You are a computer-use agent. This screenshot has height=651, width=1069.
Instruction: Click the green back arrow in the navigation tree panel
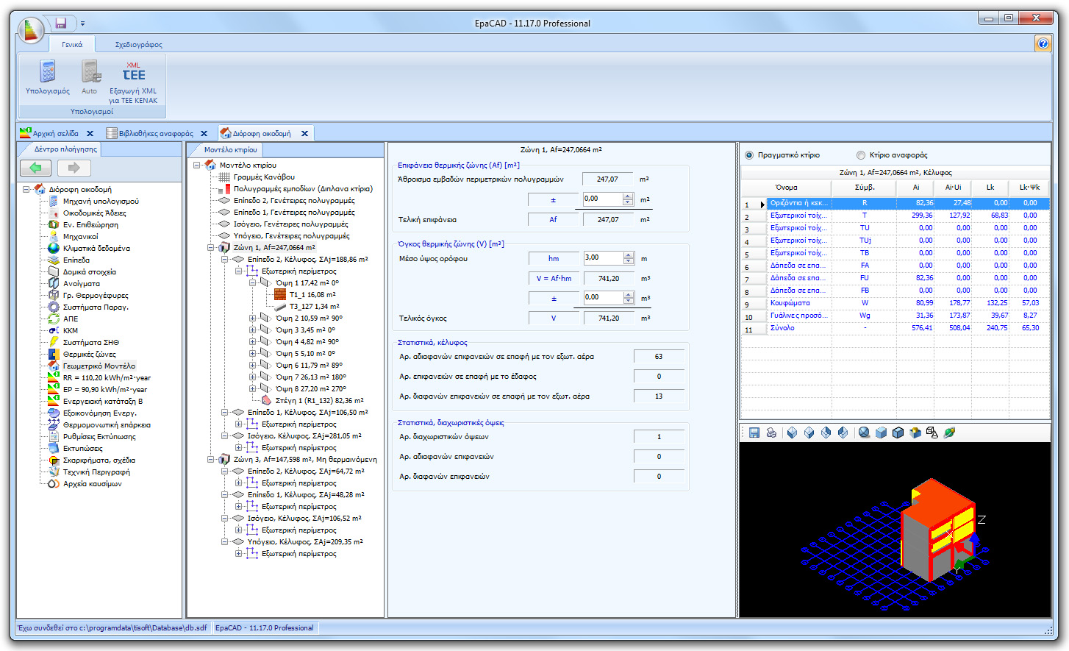(x=35, y=168)
